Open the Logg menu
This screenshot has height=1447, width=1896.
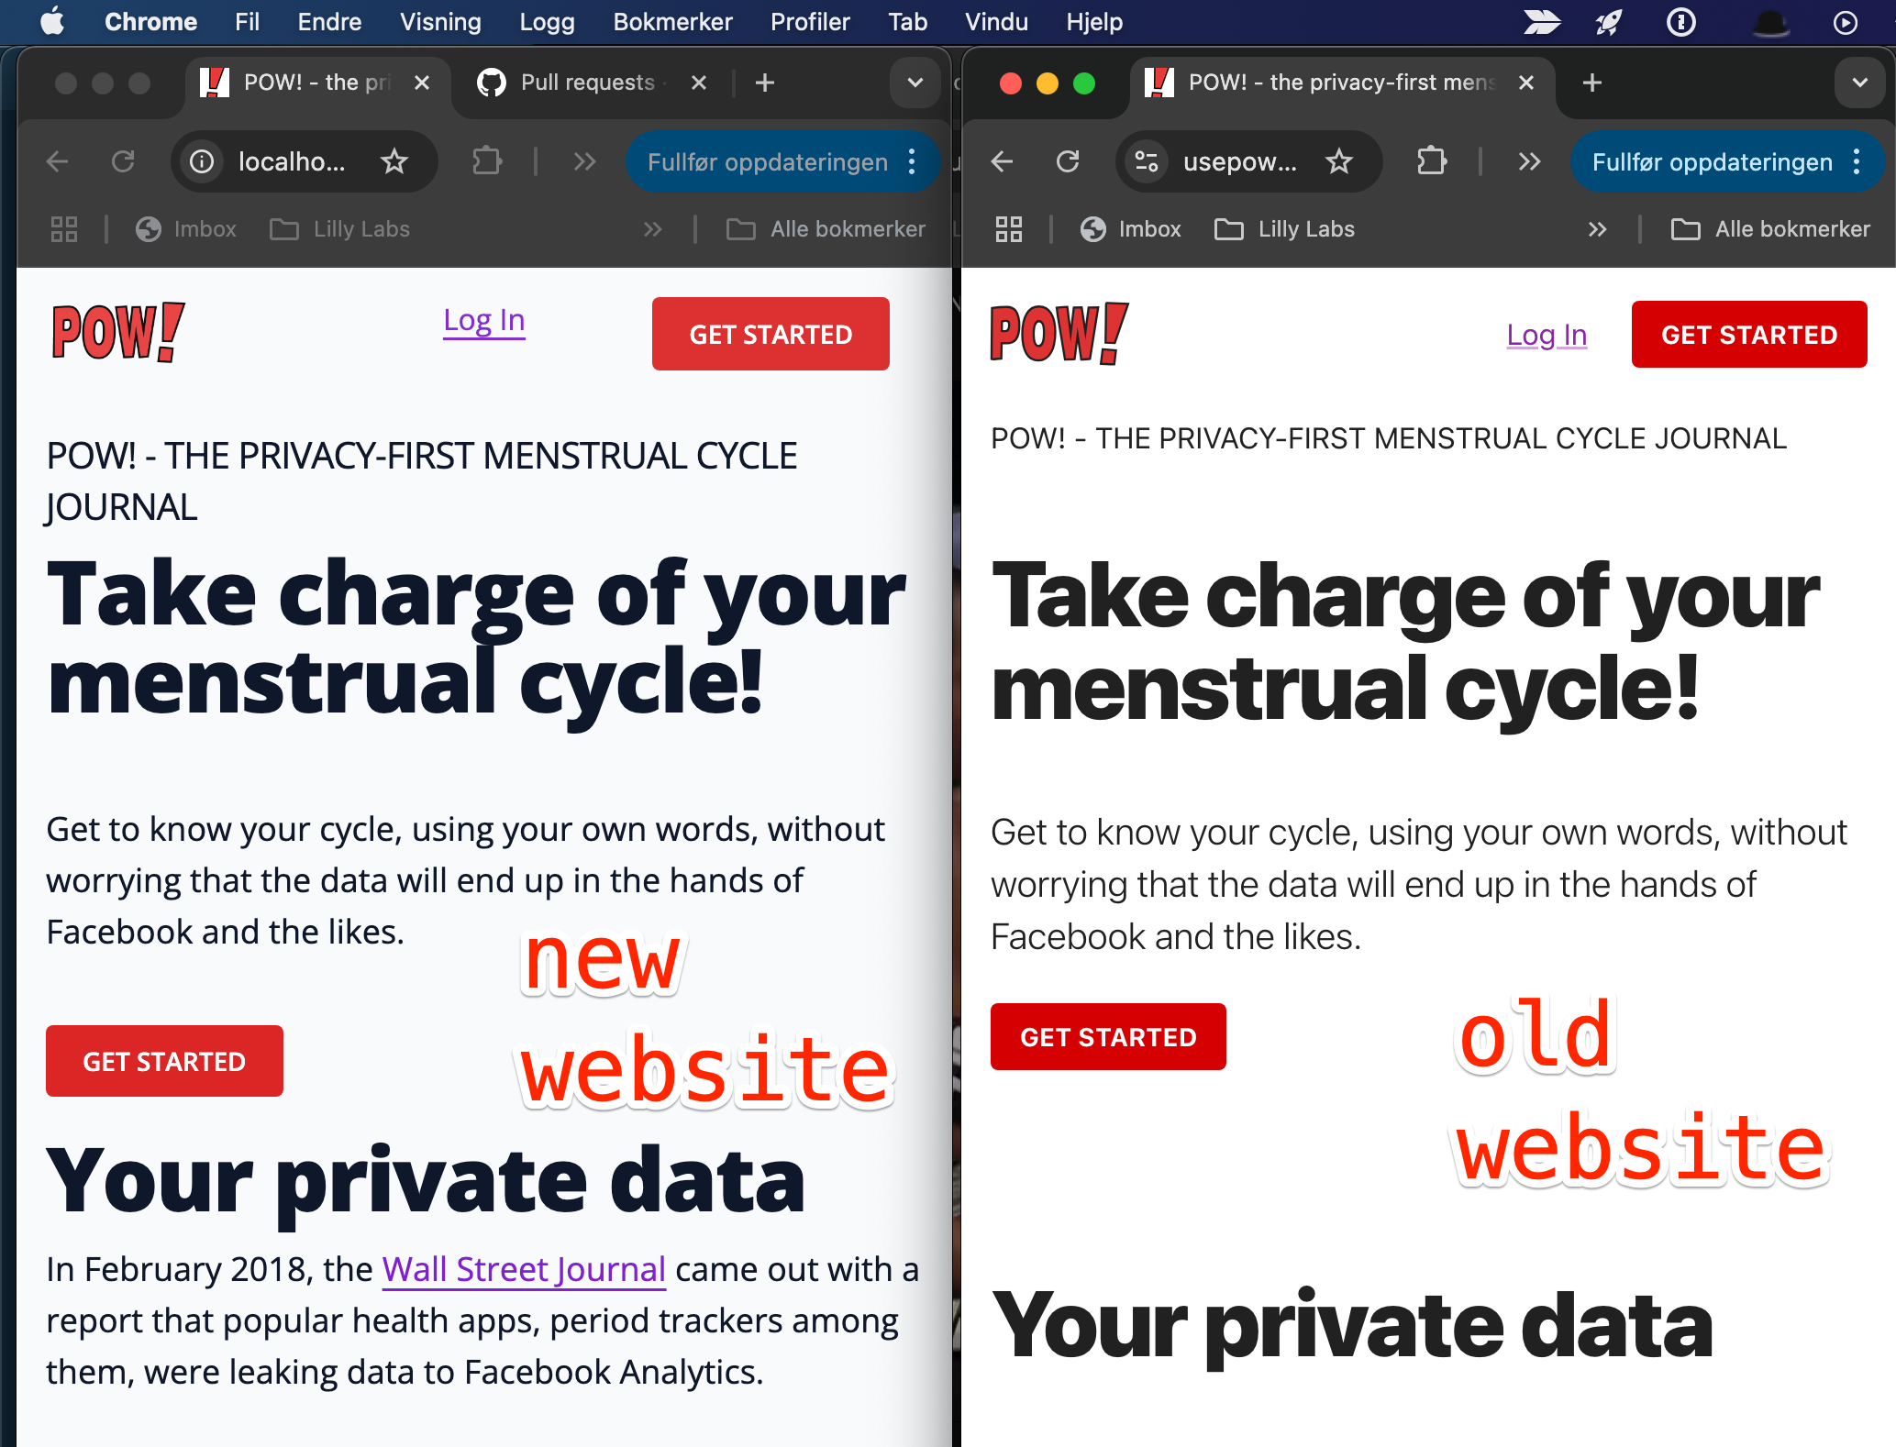[547, 21]
